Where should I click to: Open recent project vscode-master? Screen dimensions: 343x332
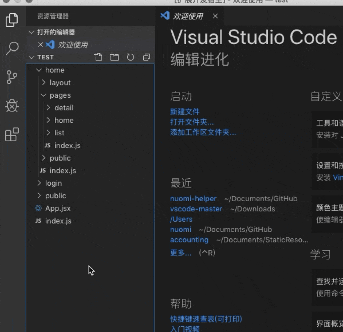(x=196, y=209)
